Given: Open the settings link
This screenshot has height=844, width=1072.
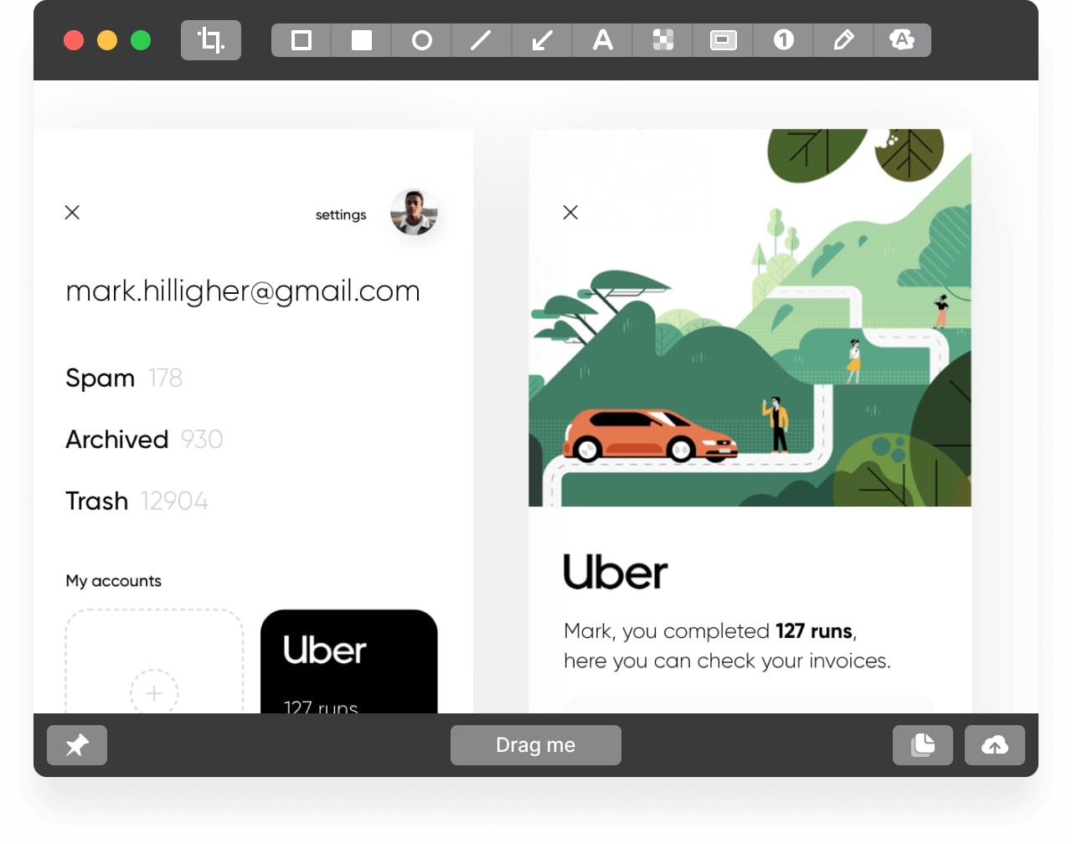Looking at the screenshot, I should pyautogui.click(x=341, y=214).
